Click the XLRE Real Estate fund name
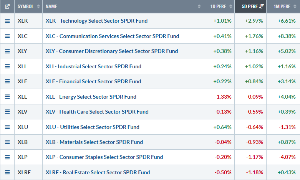This screenshot has height=180, width=300. point(98,172)
